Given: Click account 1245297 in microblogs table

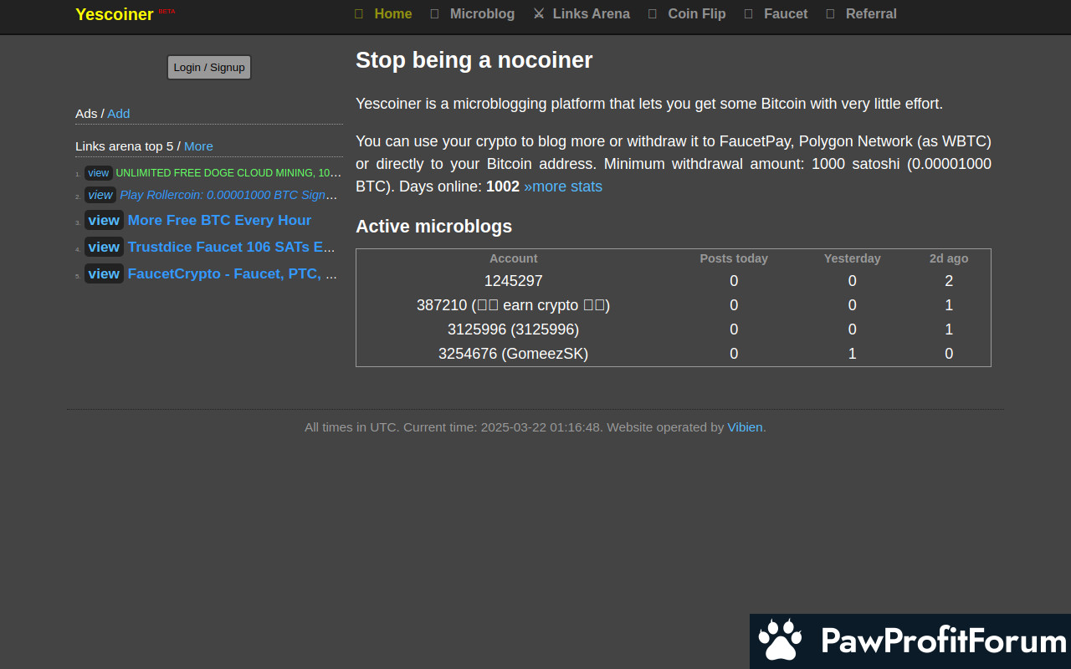Looking at the screenshot, I should [513, 281].
